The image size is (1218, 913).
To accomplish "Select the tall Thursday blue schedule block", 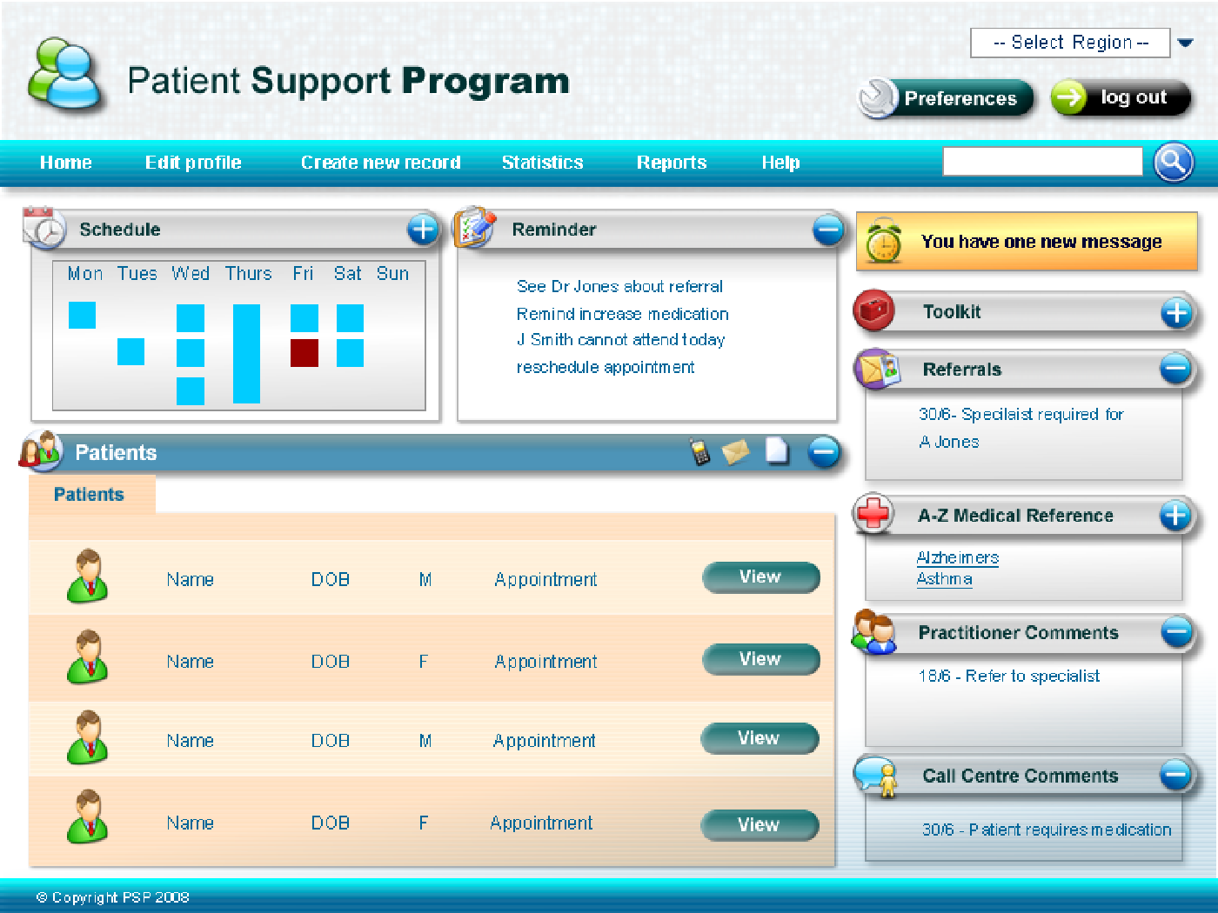I will (x=246, y=353).
